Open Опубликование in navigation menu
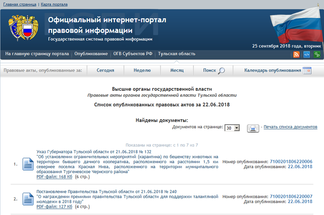The width and height of the screenshot is (324, 215). pyautogui.click(x=91, y=54)
